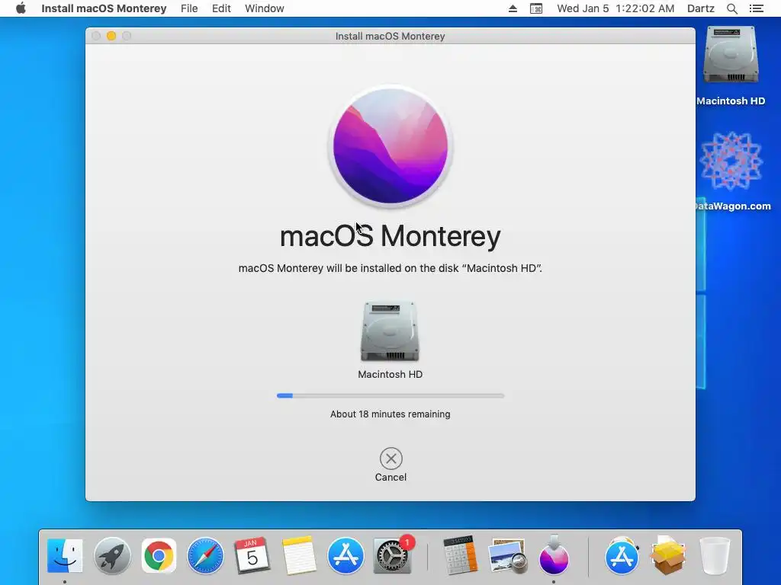The image size is (781, 585).
Task: Click the 'macOS Monterey' heading text
Action: (x=390, y=236)
